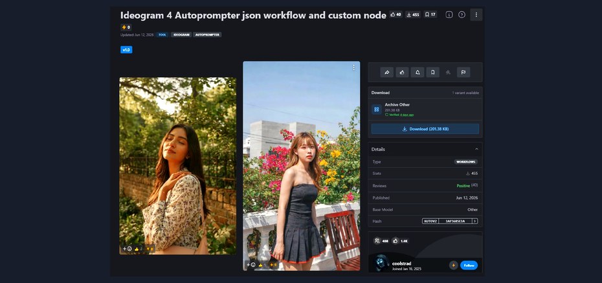
Task: Click the 455 downloads badge in header
Action: click(x=413, y=15)
